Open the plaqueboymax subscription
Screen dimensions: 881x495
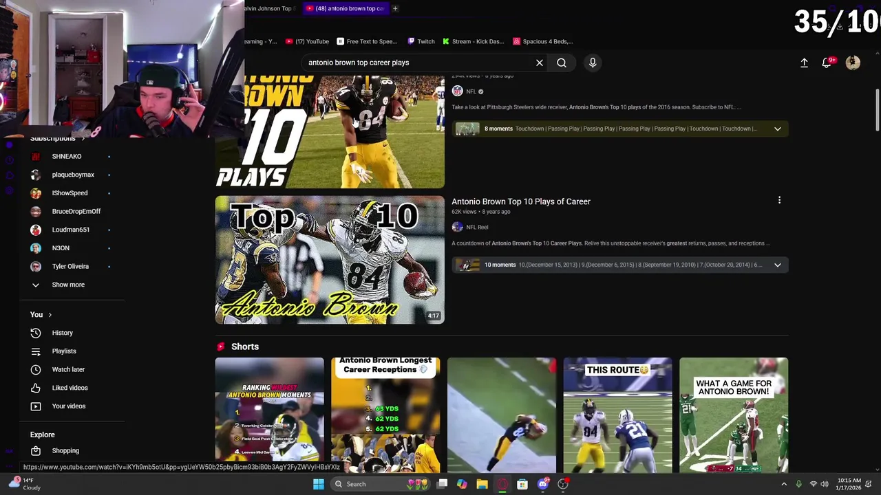pyautogui.click(x=72, y=175)
